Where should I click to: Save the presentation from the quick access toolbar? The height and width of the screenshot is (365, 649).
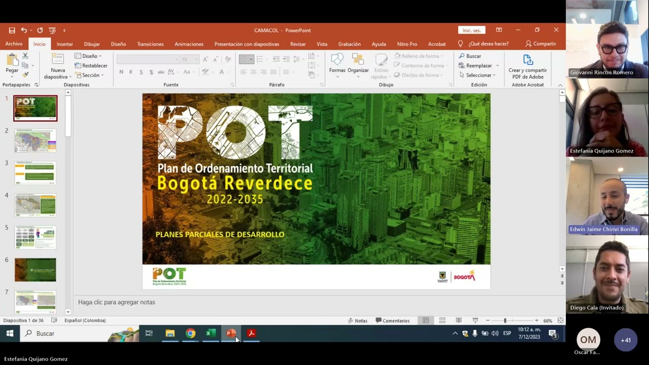(x=12, y=30)
